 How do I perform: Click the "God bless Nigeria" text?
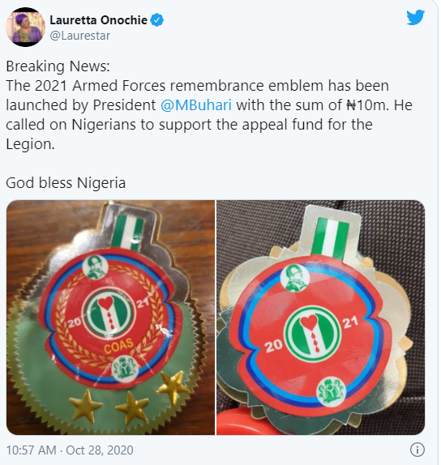pos(66,183)
